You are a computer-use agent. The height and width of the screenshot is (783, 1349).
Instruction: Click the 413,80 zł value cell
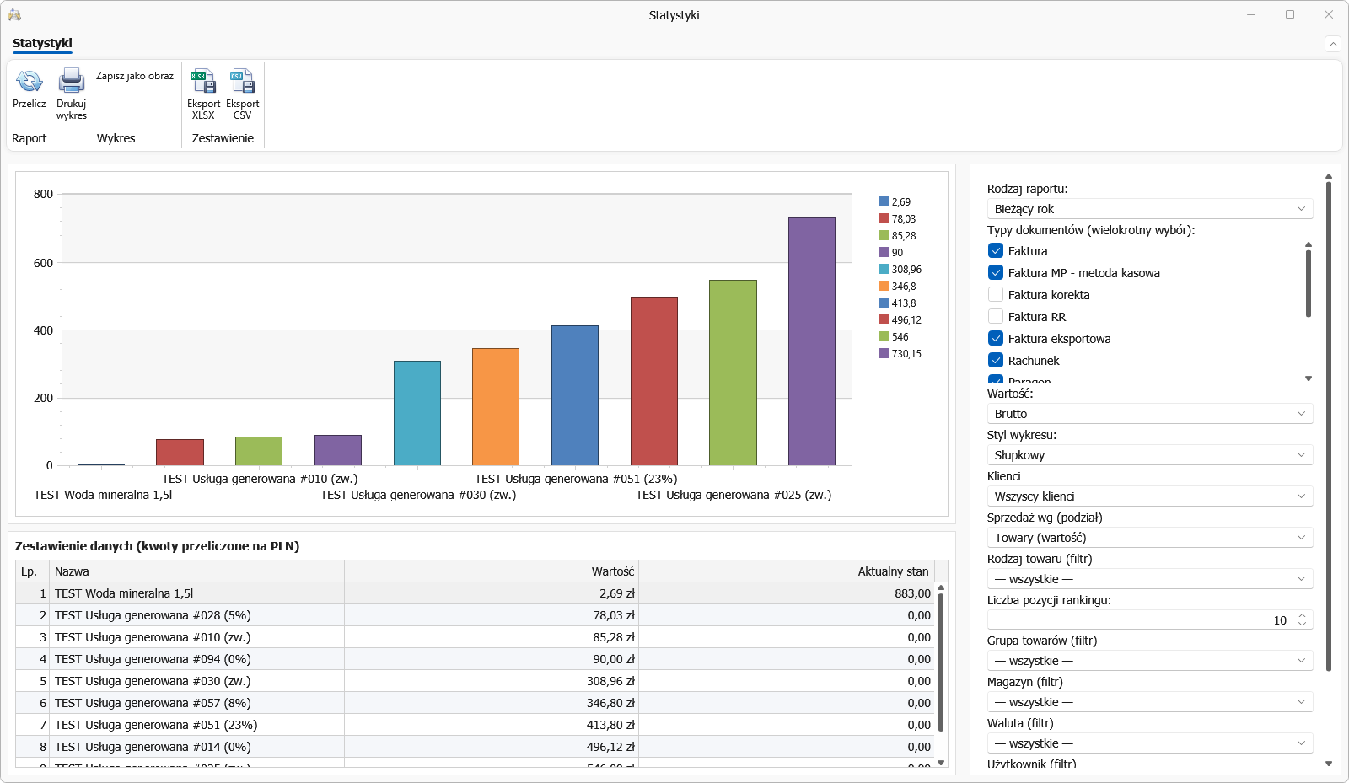492,725
